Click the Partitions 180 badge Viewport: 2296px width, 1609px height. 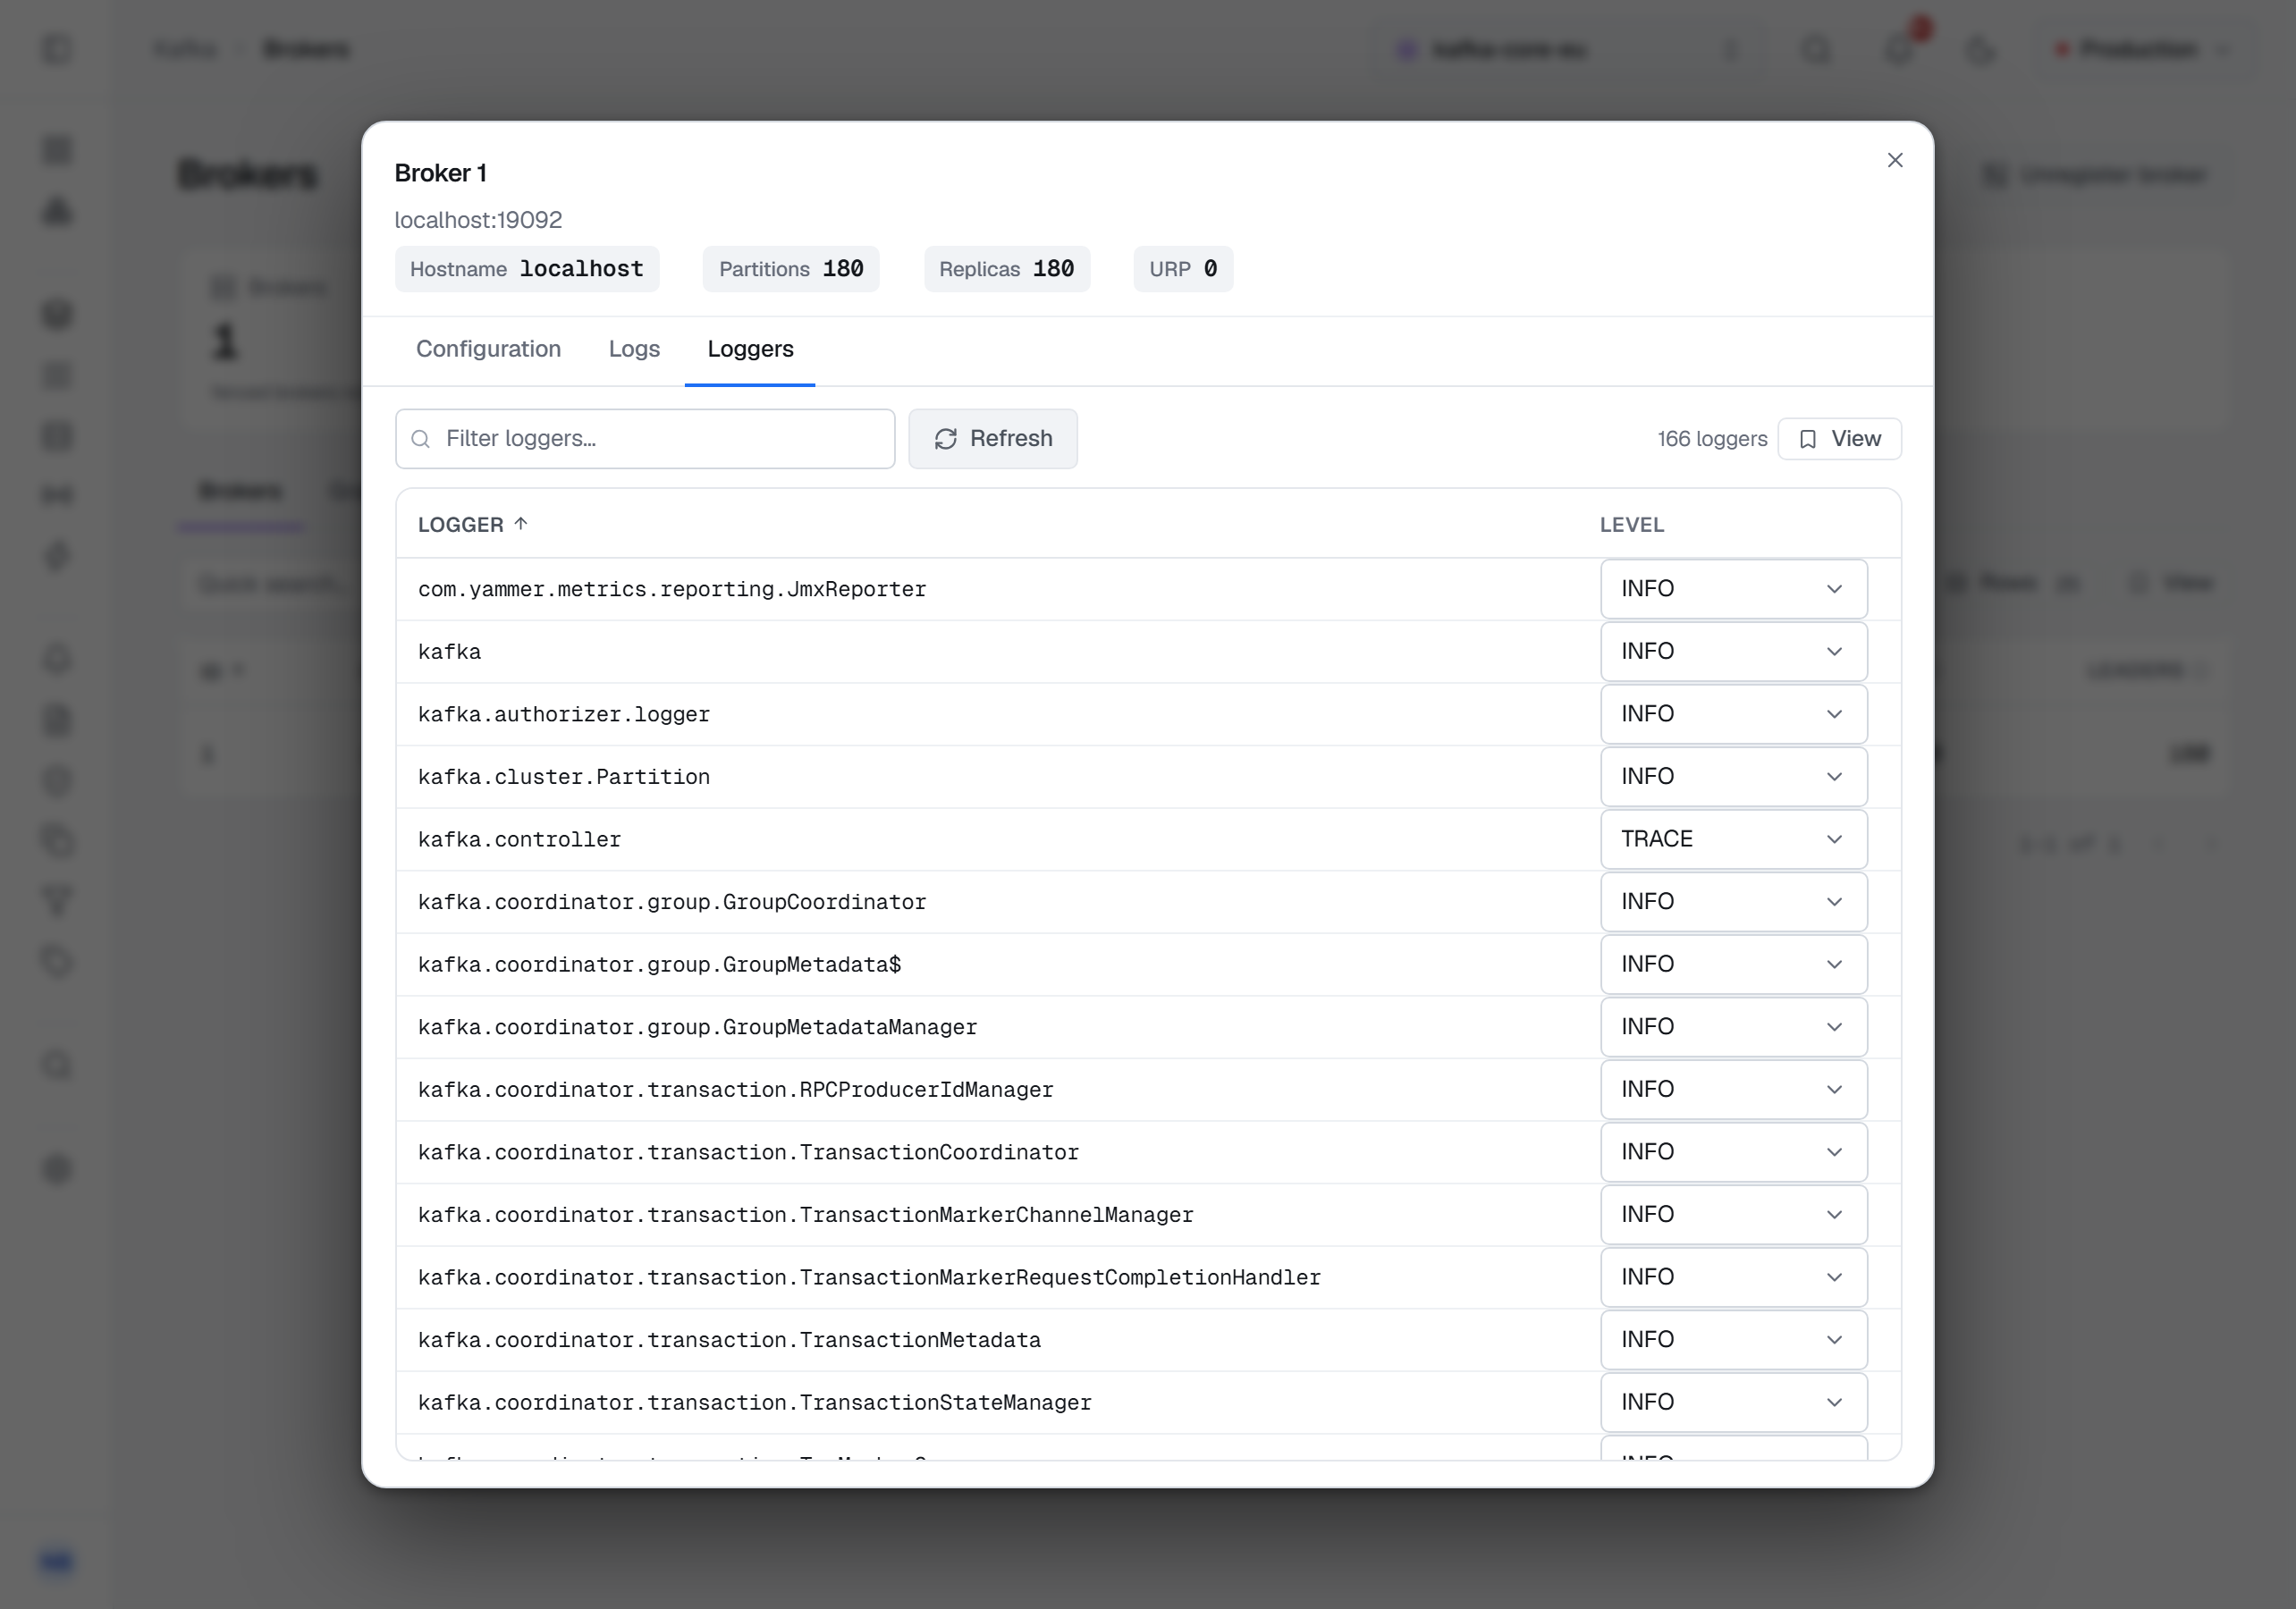791,269
